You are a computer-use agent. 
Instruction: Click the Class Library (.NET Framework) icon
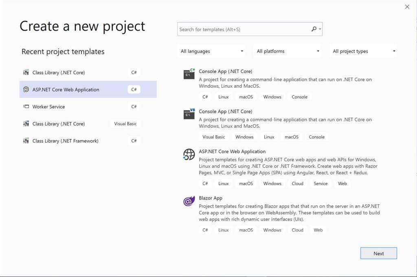point(26,141)
